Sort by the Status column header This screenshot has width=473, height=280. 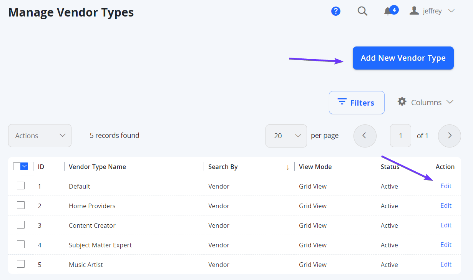390,167
